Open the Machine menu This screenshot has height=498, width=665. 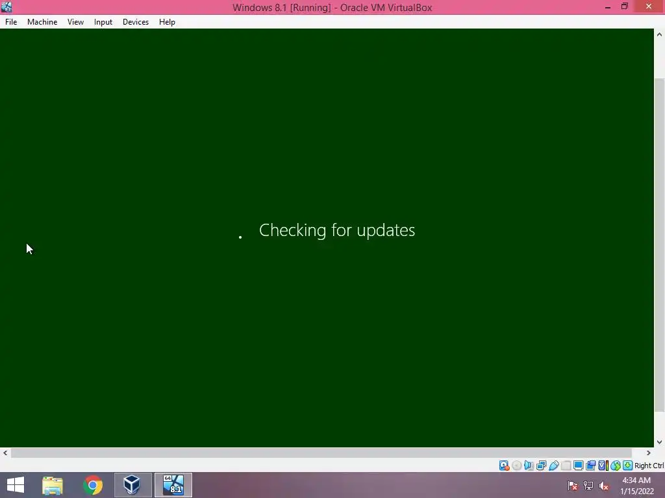click(x=42, y=22)
